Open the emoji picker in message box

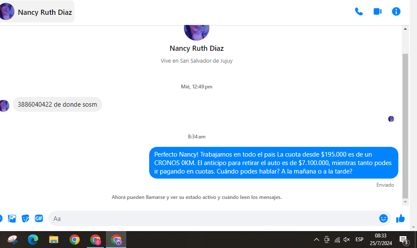pyautogui.click(x=383, y=218)
